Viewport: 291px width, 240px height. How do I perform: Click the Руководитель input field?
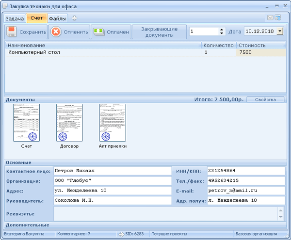point(113,201)
